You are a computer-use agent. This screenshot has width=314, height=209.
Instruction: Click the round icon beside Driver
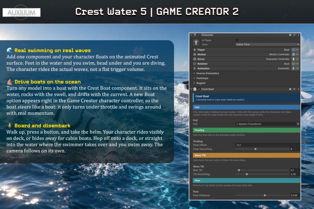[194, 59]
